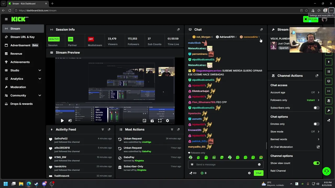Pop out the Mod Actions panel

click(178, 130)
